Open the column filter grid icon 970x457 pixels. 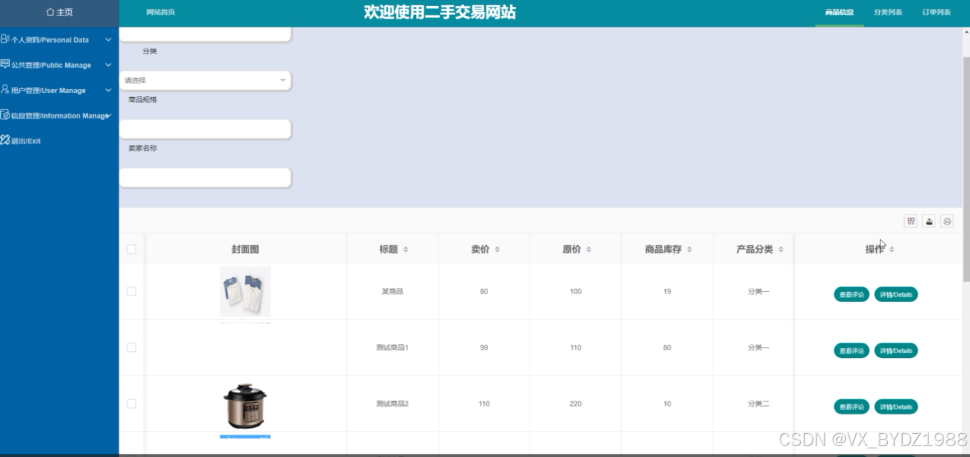[x=911, y=221]
